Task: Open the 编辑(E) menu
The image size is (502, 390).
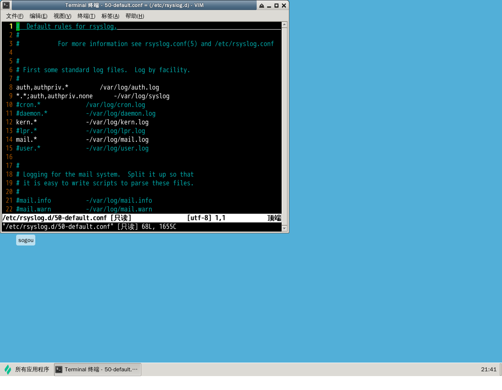Action: pos(38,16)
